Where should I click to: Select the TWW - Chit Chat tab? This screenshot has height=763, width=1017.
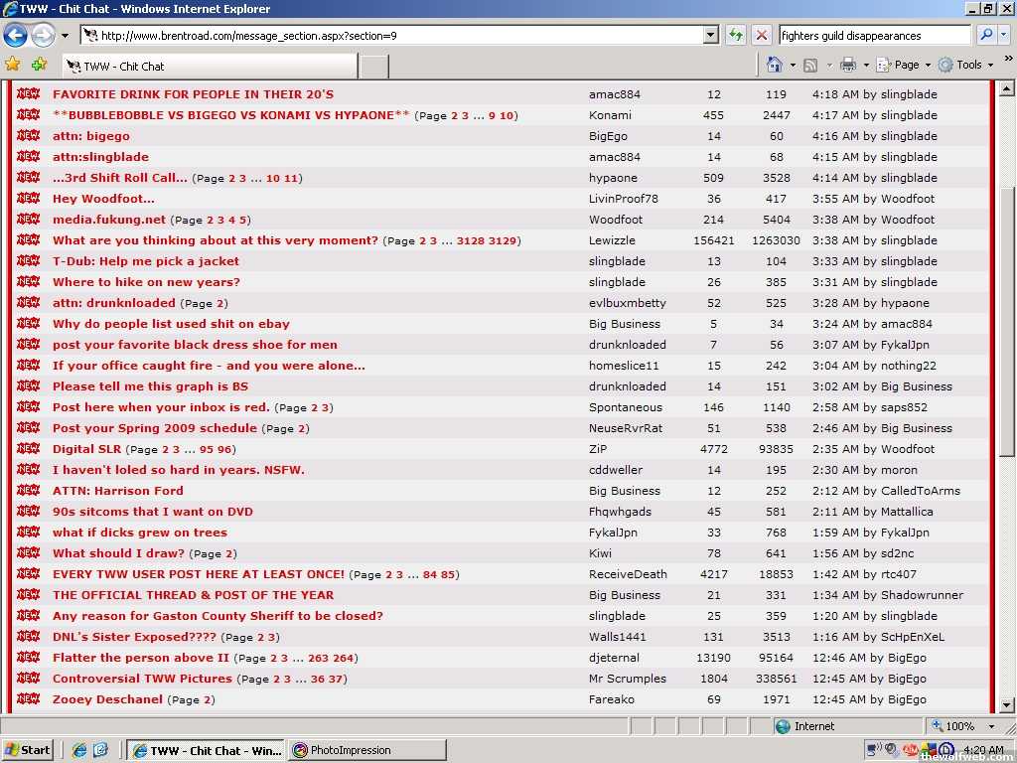209,67
